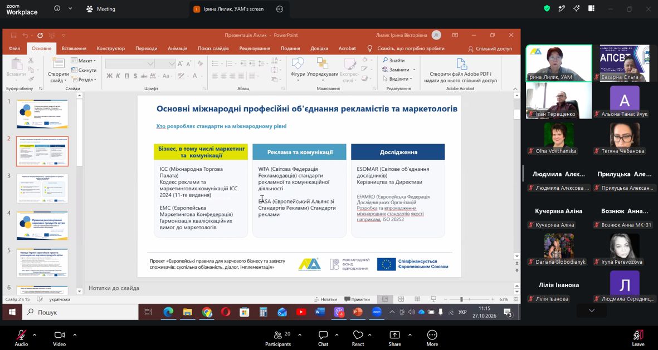
Task: Start slideshow from status bar icon
Action: coord(433,299)
